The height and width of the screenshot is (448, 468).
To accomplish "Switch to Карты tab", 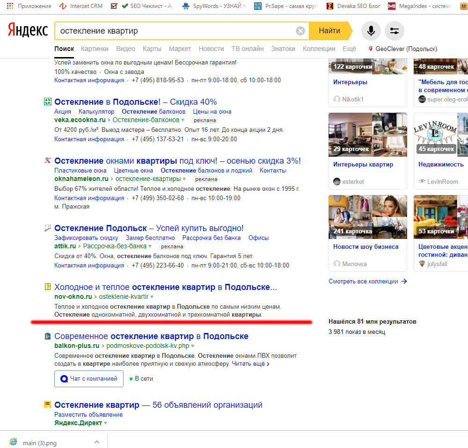I will click(x=152, y=49).
